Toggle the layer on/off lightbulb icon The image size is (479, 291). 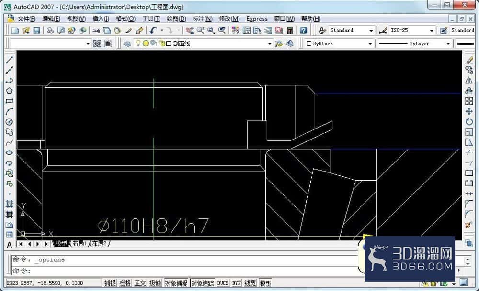pyautogui.click(x=138, y=43)
